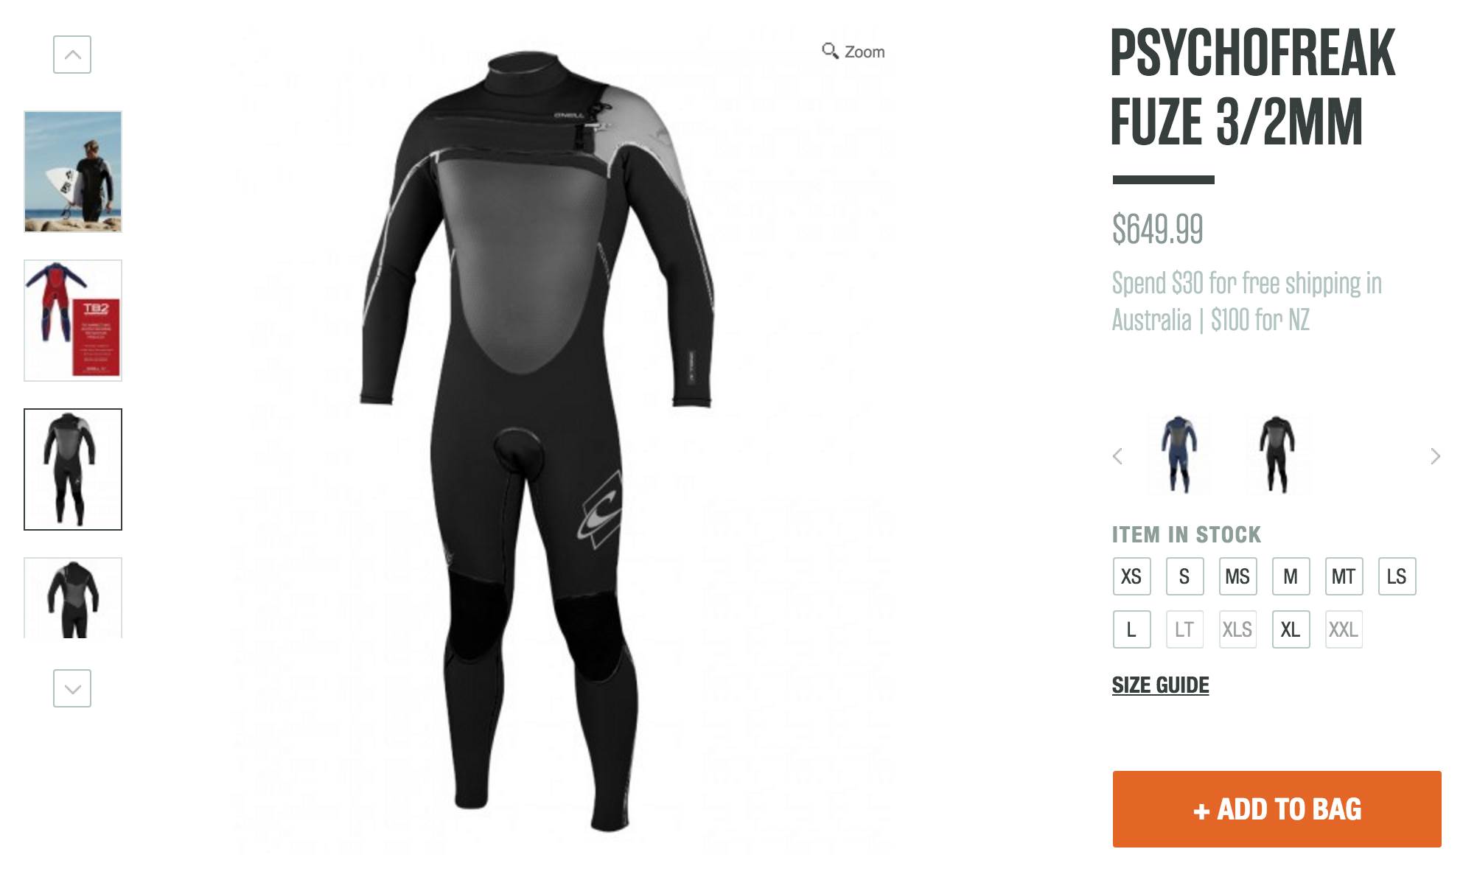Select size L

pyautogui.click(x=1132, y=629)
